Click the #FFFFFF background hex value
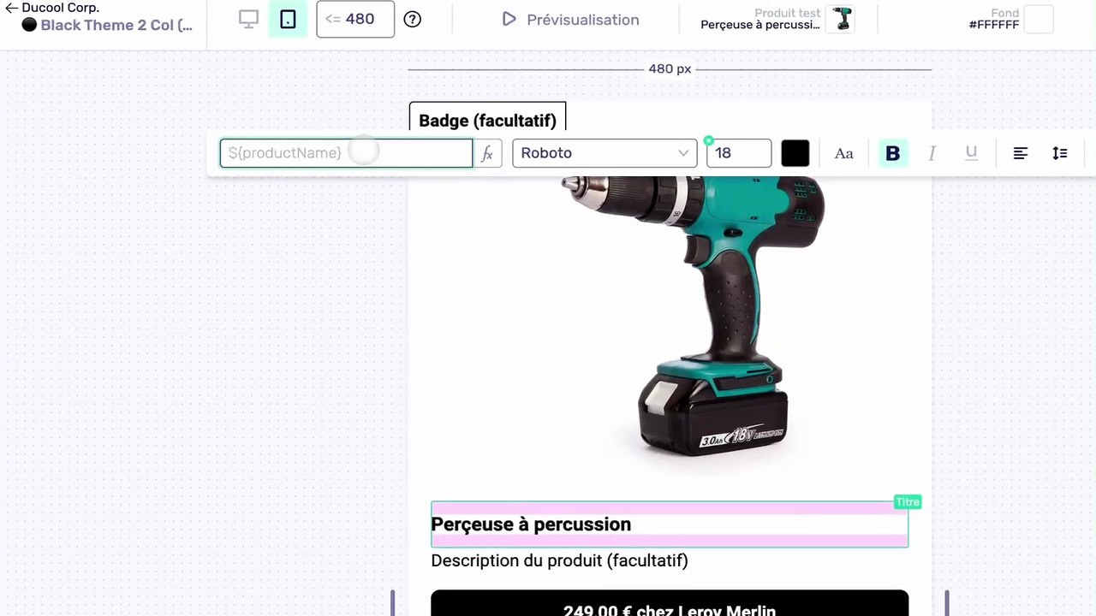Viewport: 1096px width, 616px height. [x=994, y=25]
